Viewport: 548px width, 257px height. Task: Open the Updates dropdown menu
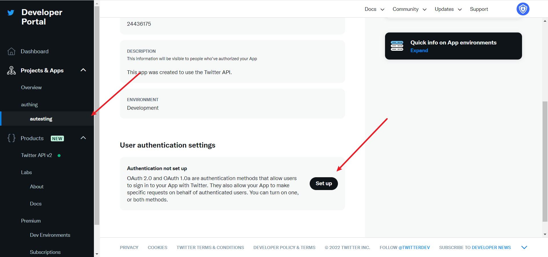tap(448, 9)
